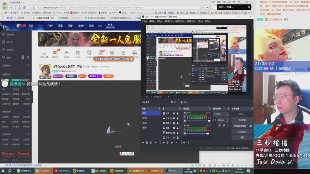Show the hidden 图像 3 source

(174, 138)
